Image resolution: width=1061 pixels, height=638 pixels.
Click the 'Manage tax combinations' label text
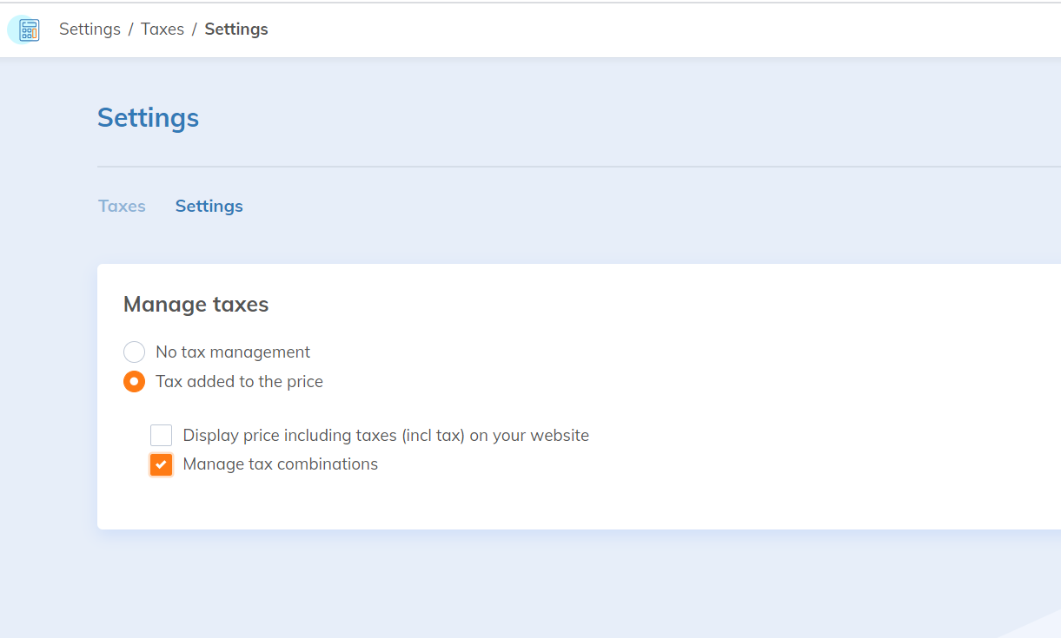[280, 465]
